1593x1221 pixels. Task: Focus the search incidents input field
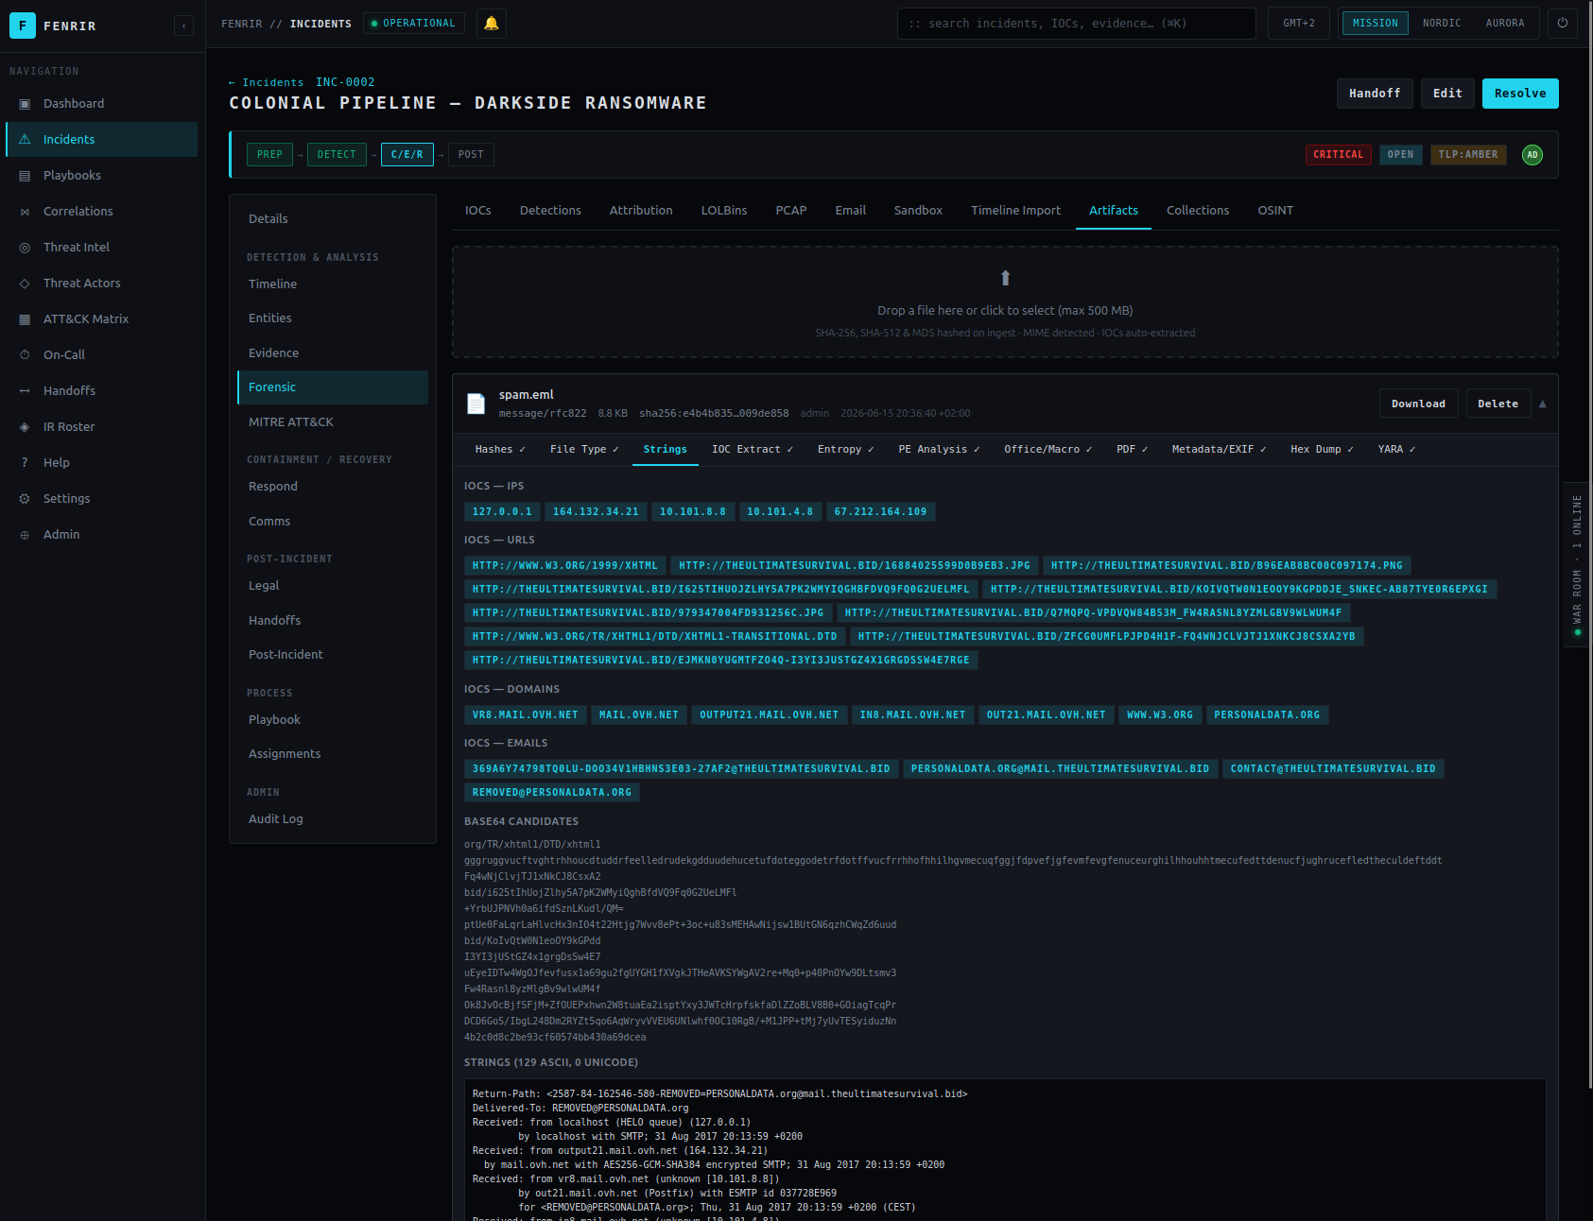point(1077,24)
